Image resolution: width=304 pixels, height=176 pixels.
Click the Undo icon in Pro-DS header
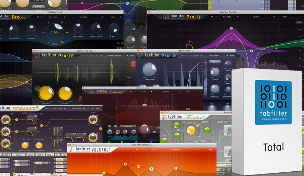pos(83,56)
